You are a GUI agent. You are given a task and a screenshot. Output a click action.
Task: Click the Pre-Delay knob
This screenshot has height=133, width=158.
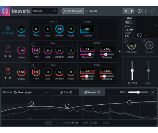pos(132,45)
